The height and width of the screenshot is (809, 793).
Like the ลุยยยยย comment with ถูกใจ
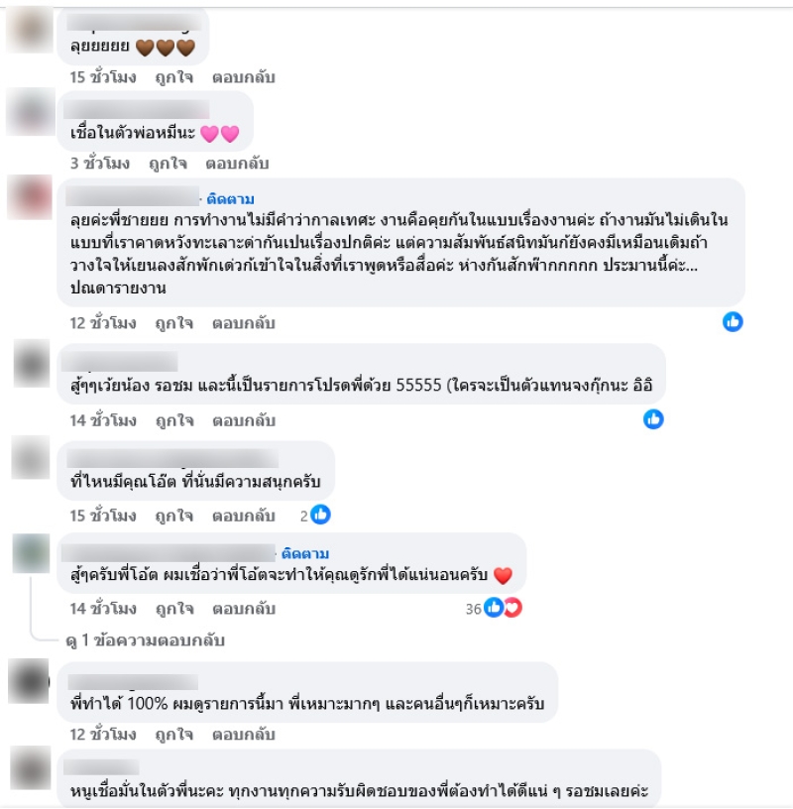click(x=174, y=77)
